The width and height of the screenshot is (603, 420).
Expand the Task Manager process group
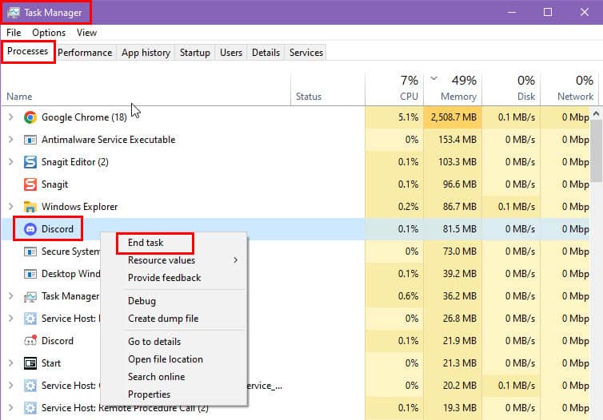(10, 296)
